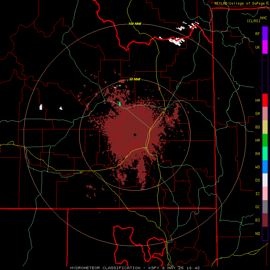270x270 pixels.
Task: Click the GC gray legend swatch
Action: tap(265, 207)
